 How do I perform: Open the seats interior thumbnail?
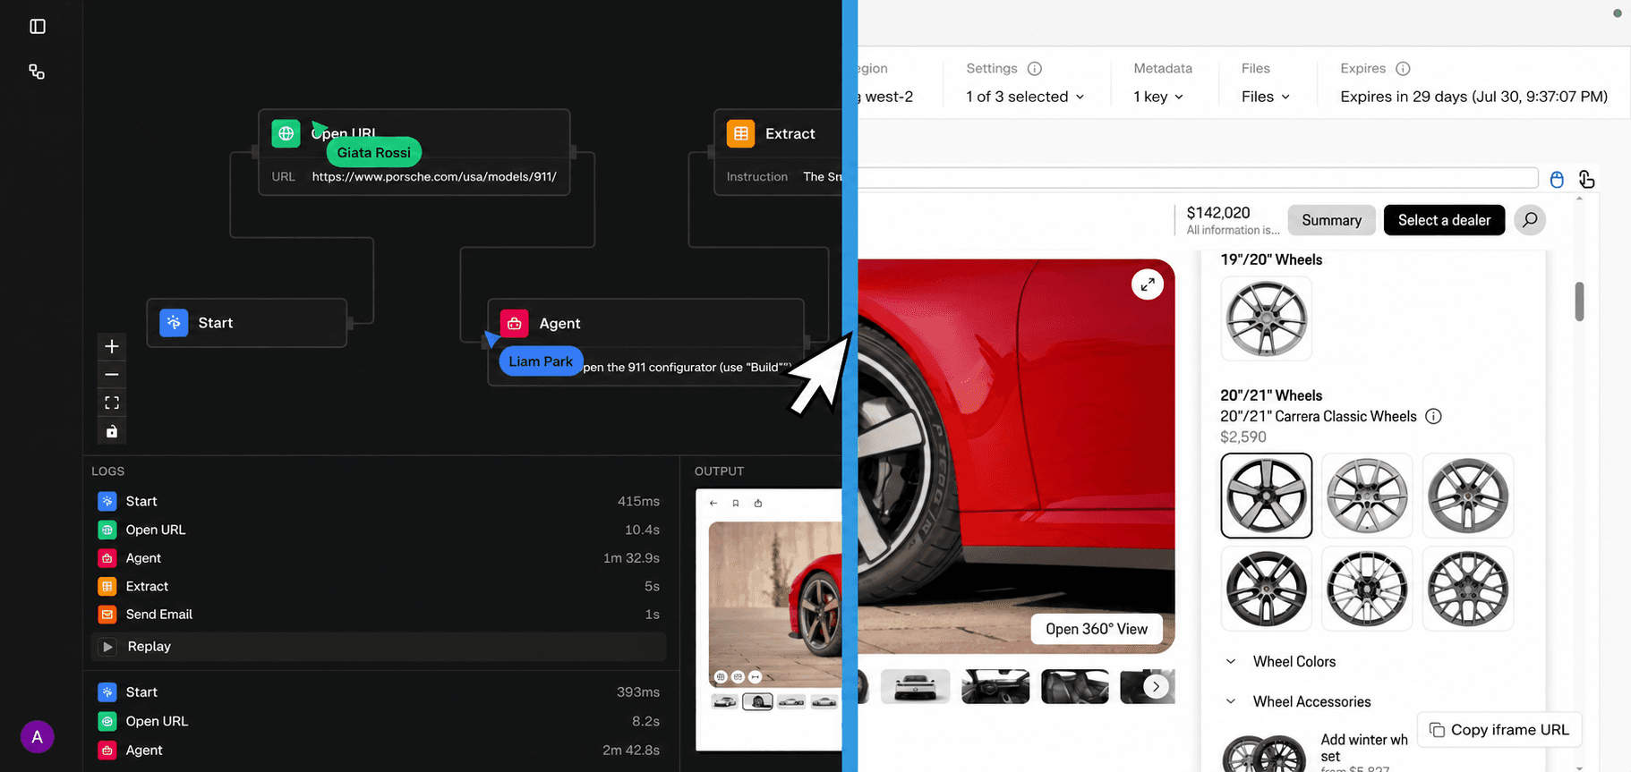pyautogui.click(x=1075, y=686)
